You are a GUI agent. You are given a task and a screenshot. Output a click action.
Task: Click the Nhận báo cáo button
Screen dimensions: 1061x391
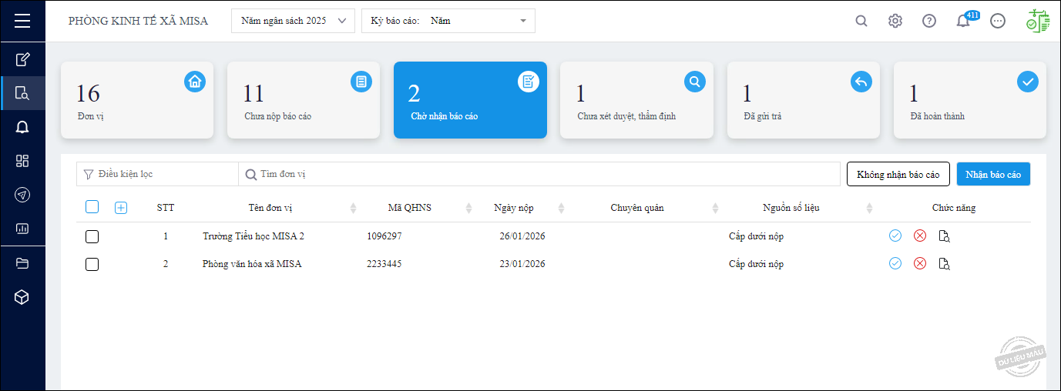tap(993, 174)
